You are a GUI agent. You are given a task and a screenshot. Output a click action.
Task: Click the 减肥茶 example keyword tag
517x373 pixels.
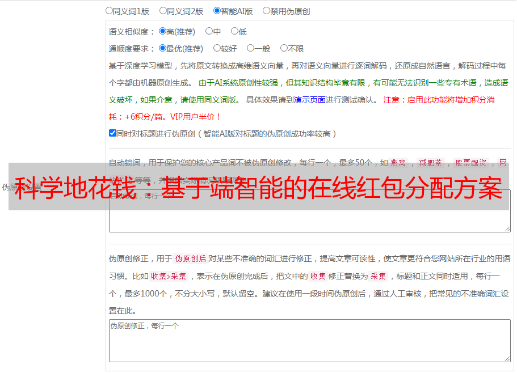(430, 163)
